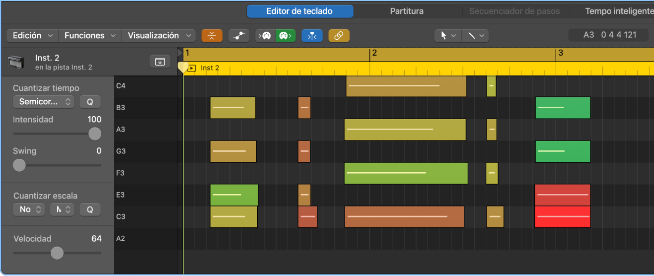The height and width of the screenshot is (276, 654).
Task: Select the first B3 note
Action: pyautogui.click(x=233, y=108)
